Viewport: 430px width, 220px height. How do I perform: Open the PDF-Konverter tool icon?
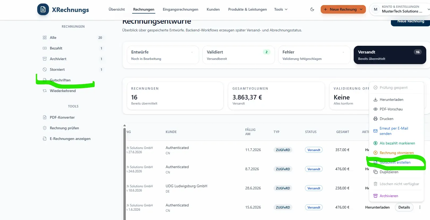[45, 117]
